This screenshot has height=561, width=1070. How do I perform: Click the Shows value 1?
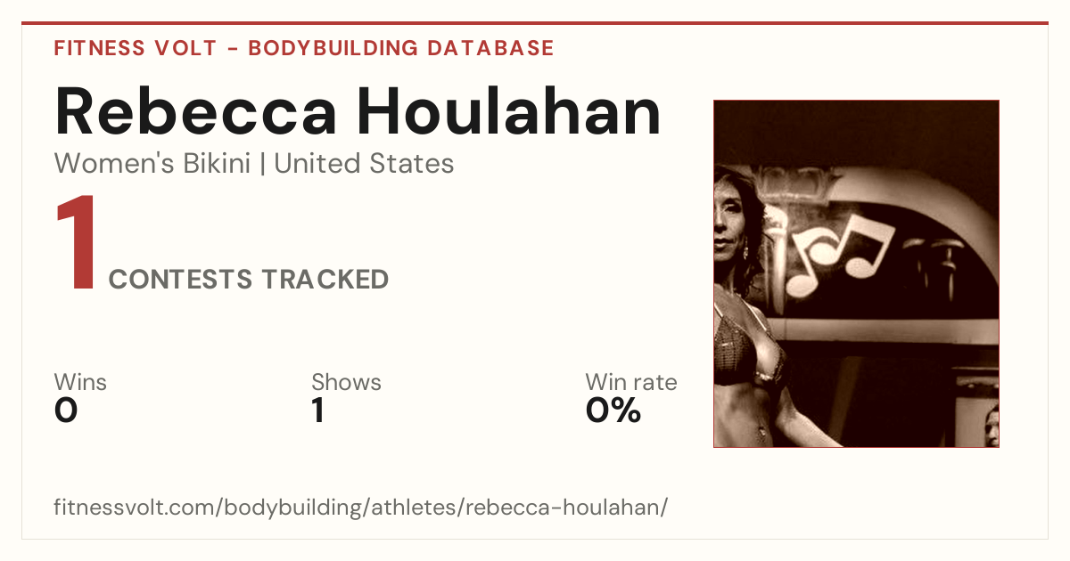(x=317, y=411)
